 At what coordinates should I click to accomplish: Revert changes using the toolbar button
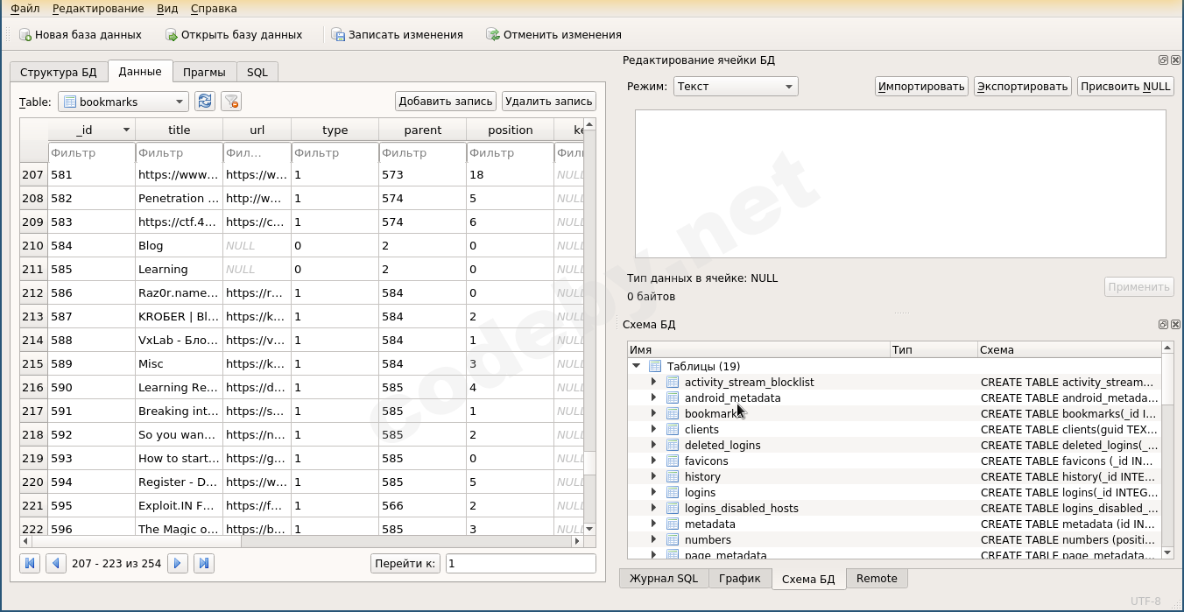(554, 35)
